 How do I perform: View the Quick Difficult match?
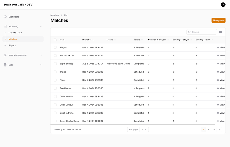click(221, 105)
